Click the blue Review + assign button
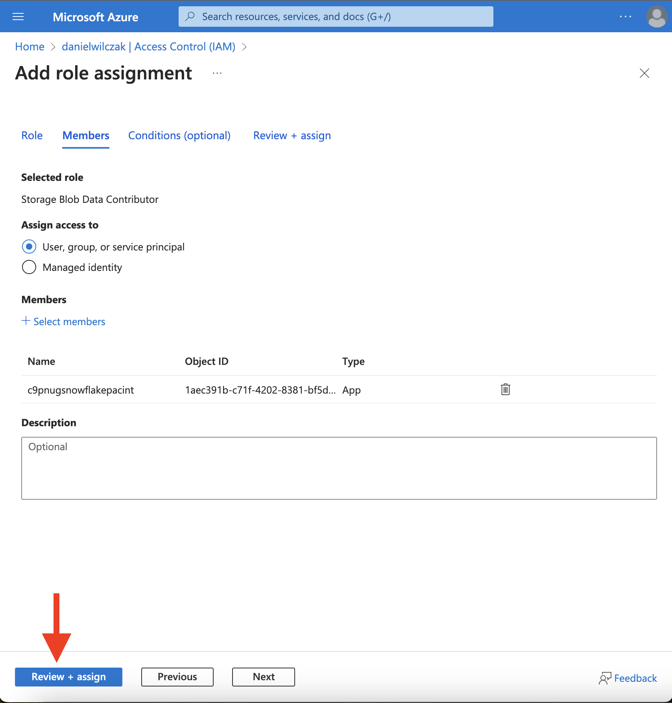The image size is (672, 703). tap(68, 677)
